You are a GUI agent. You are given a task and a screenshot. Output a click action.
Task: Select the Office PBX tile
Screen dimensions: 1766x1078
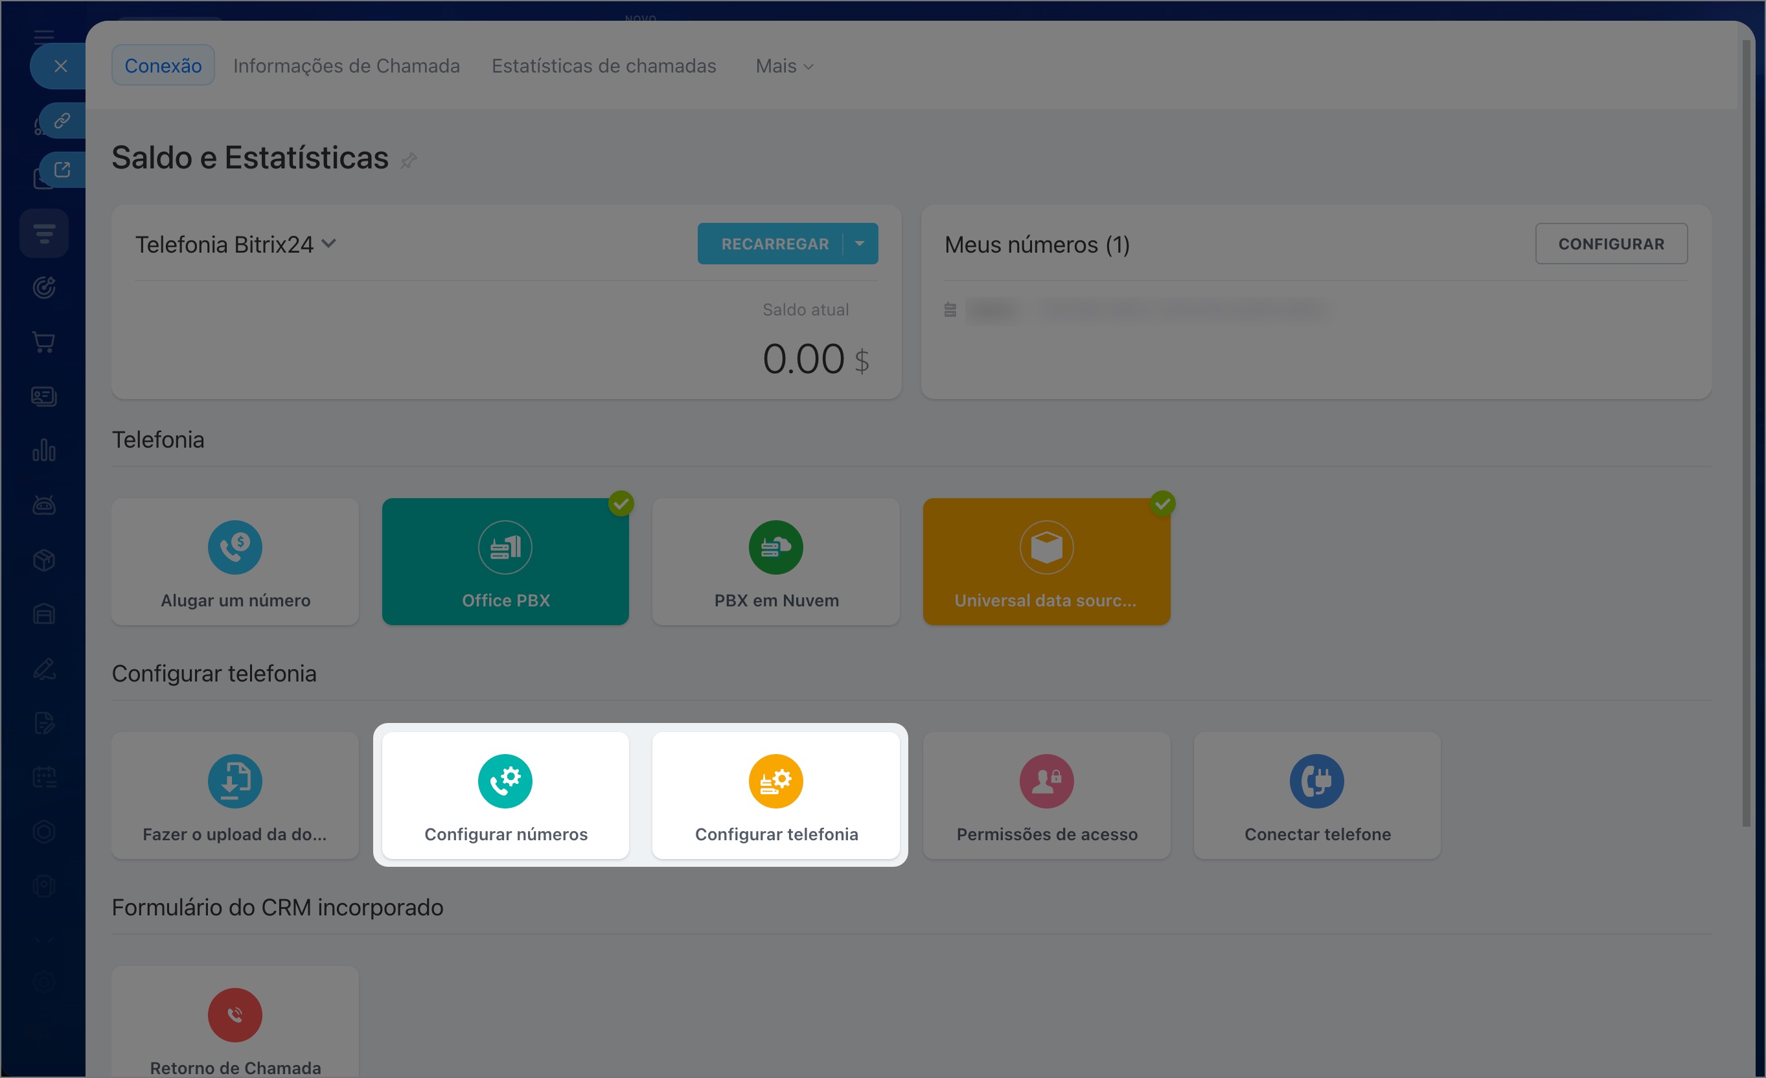tap(505, 562)
